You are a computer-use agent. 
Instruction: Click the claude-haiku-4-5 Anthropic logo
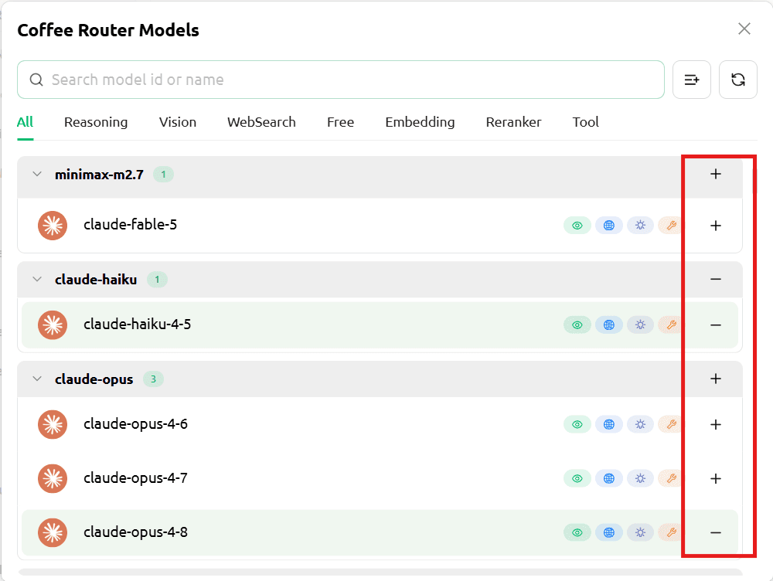pyautogui.click(x=53, y=325)
